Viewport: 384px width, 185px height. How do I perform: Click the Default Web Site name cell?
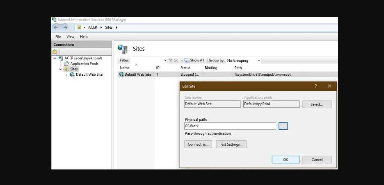(138, 74)
